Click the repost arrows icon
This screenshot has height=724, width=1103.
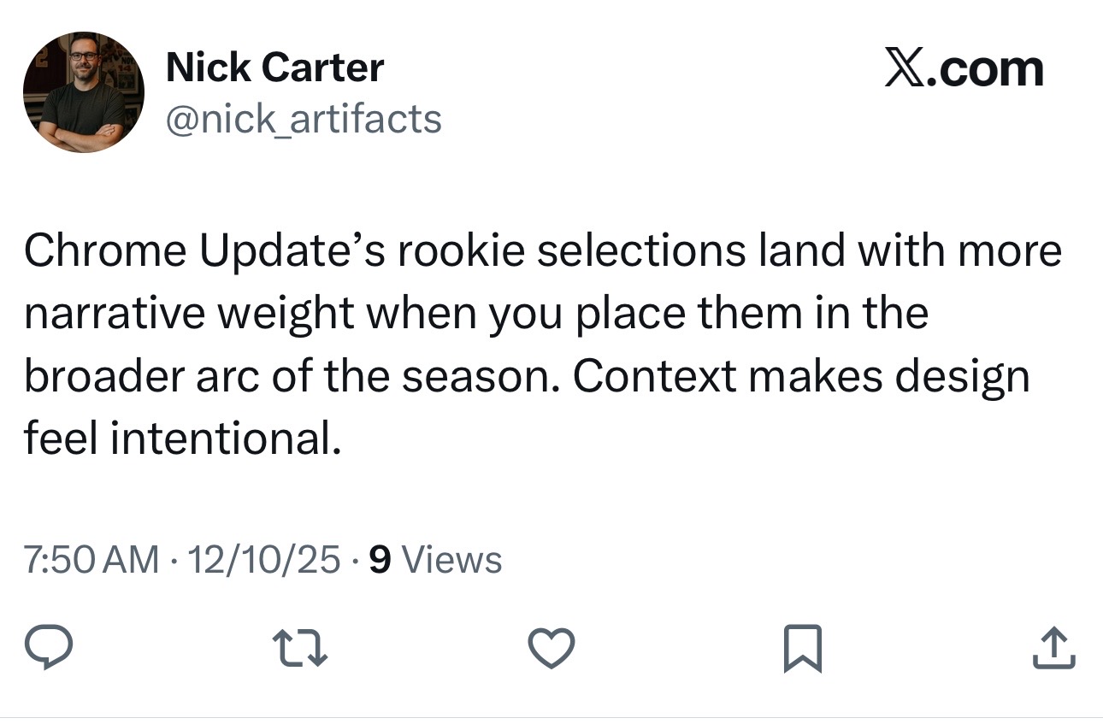point(300,649)
